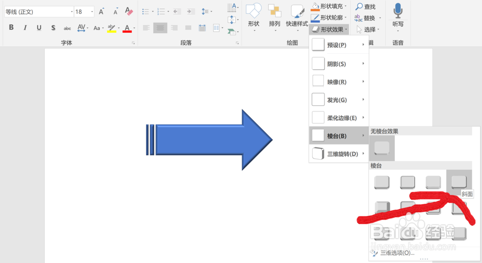The width and height of the screenshot is (482, 263).
Task: Click the distribute text horizontally icon
Action: tap(202, 28)
